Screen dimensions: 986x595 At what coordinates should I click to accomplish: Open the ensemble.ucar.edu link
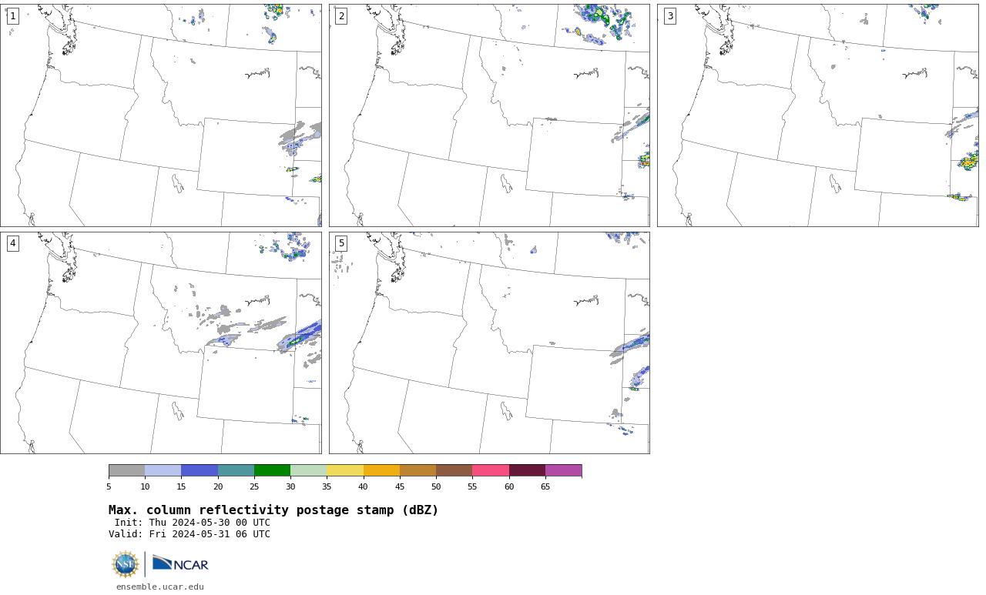(160, 587)
